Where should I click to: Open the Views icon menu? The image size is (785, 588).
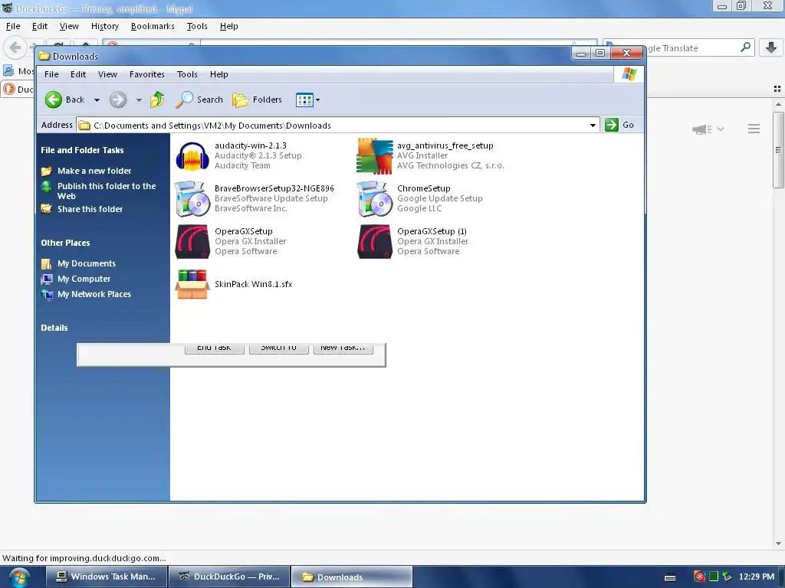tap(308, 100)
